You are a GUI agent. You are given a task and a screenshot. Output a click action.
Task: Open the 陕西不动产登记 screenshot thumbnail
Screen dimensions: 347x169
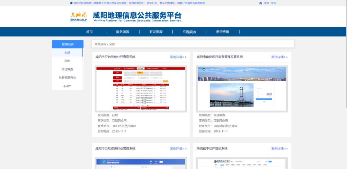click(x=242, y=163)
